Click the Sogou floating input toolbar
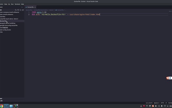Viewport: 172px width, 108px height. tap(169, 78)
